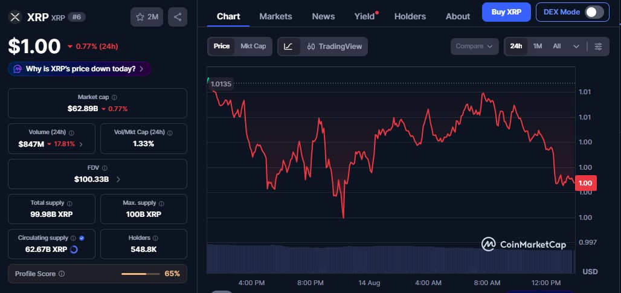
Task: Click the 17.81% volume change
Action: point(61,144)
